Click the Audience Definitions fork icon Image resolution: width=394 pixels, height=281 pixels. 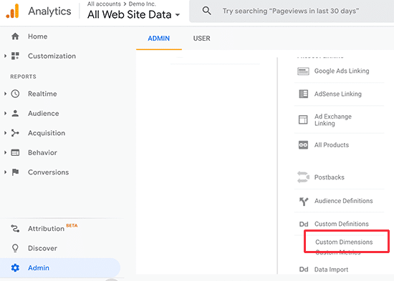coord(304,201)
